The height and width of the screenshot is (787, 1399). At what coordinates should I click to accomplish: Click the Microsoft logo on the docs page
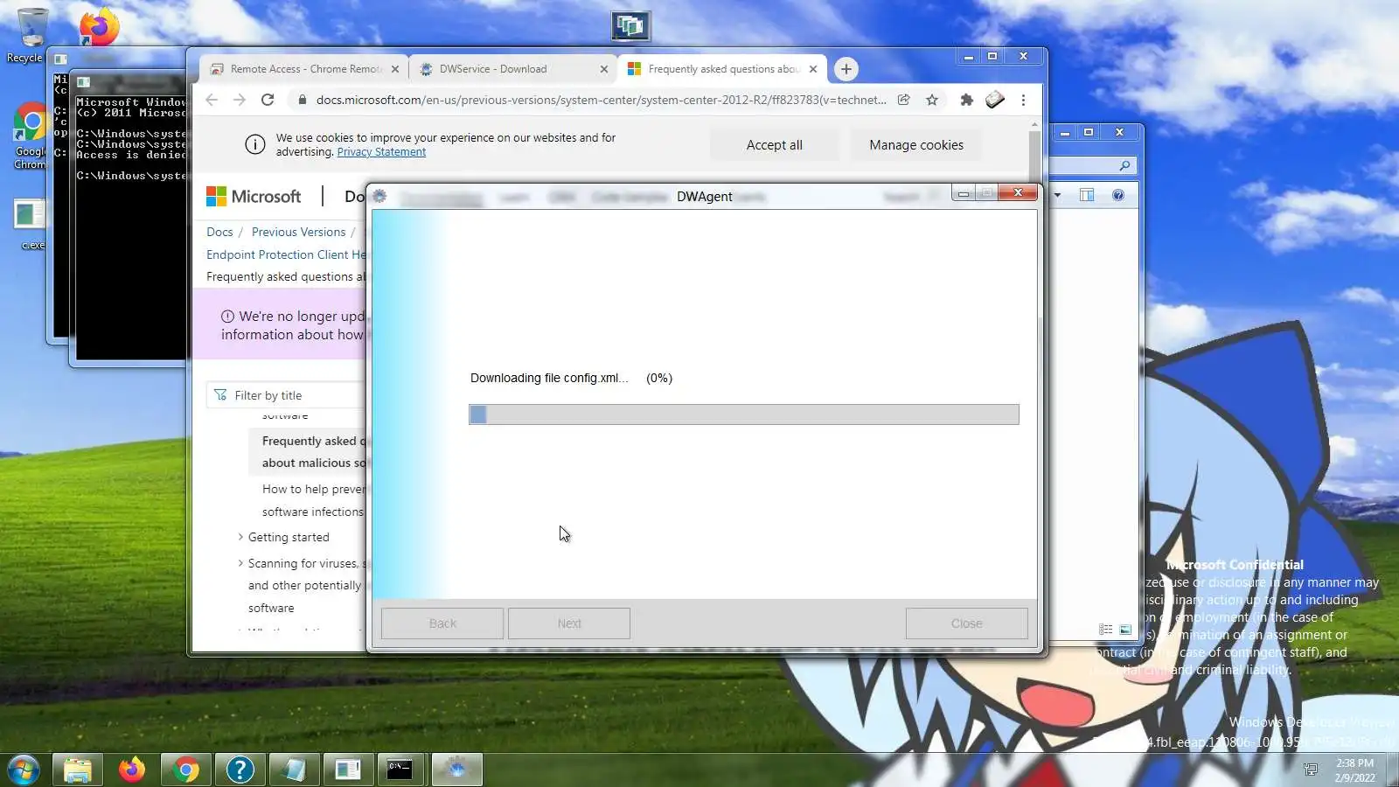coord(254,197)
